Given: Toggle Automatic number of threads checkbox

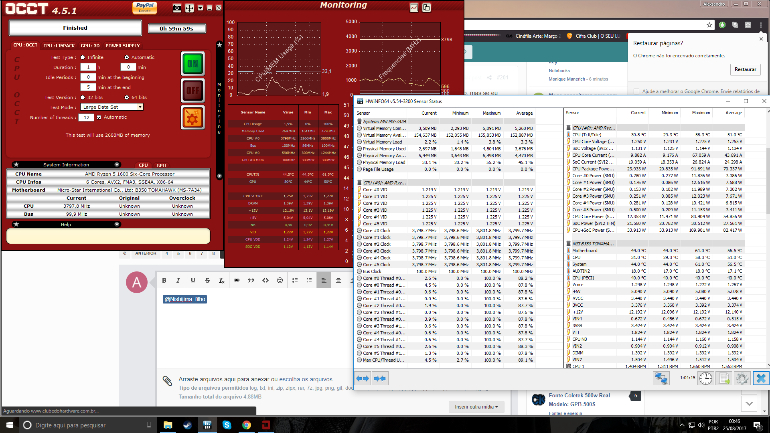Looking at the screenshot, I should (x=99, y=117).
